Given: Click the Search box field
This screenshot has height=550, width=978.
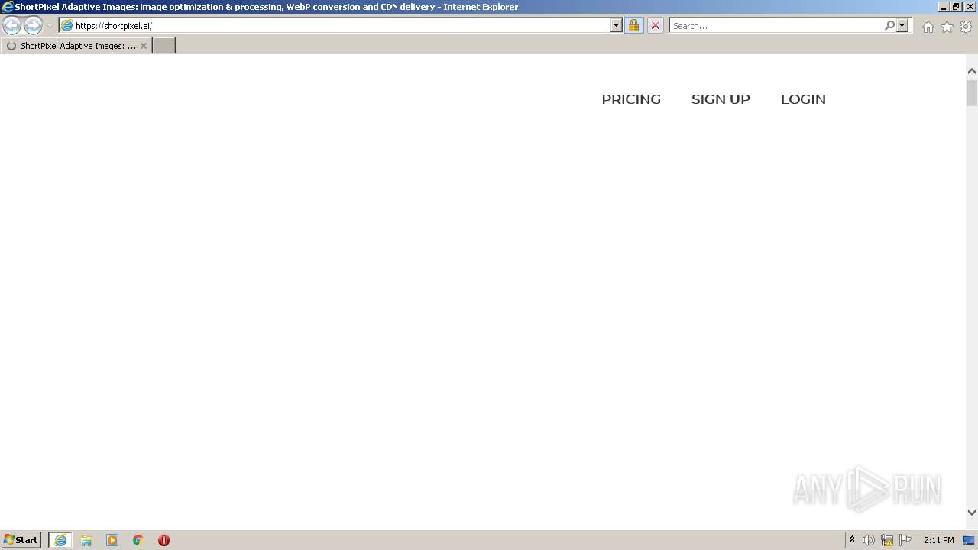Looking at the screenshot, I should pos(776,25).
